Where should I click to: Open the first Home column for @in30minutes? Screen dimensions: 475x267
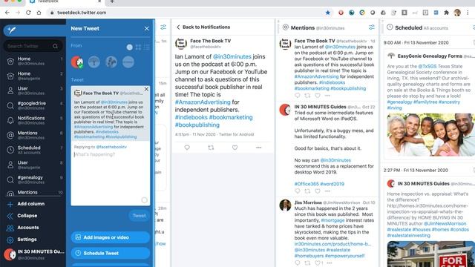(x=33, y=61)
